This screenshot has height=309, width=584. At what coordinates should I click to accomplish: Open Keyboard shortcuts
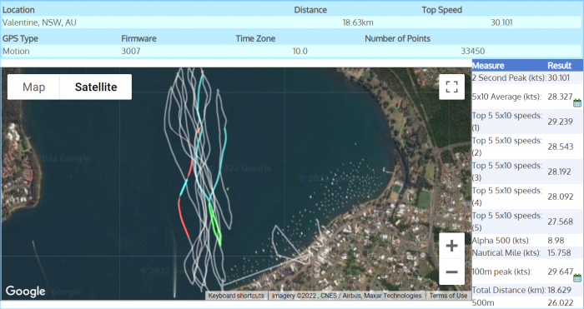pyautogui.click(x=236, y=296)
